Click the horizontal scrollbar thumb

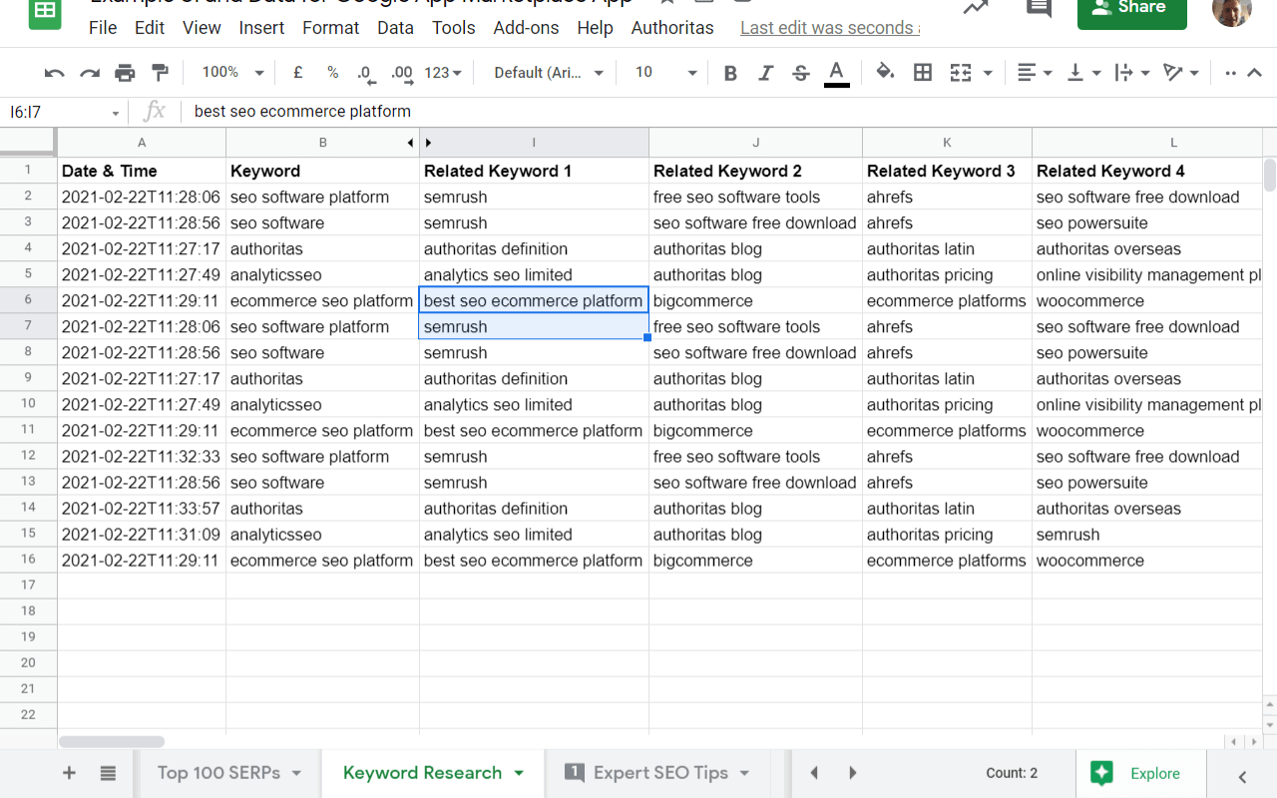(112, 742)
